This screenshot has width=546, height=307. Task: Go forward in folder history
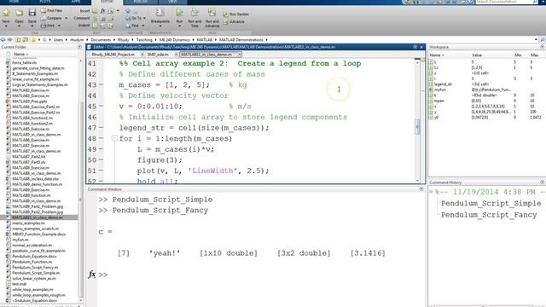pos(9,40)
